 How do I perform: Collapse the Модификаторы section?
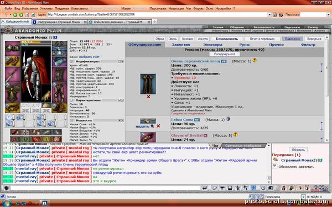coord(71,61)
